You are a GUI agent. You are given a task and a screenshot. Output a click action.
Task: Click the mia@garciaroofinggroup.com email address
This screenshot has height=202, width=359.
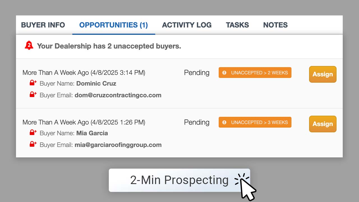click(x=118, y=145)
